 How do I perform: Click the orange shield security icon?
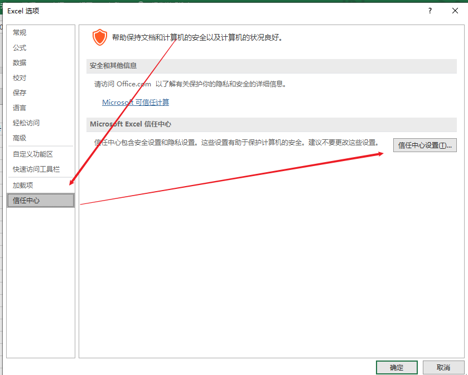[100, 37]
